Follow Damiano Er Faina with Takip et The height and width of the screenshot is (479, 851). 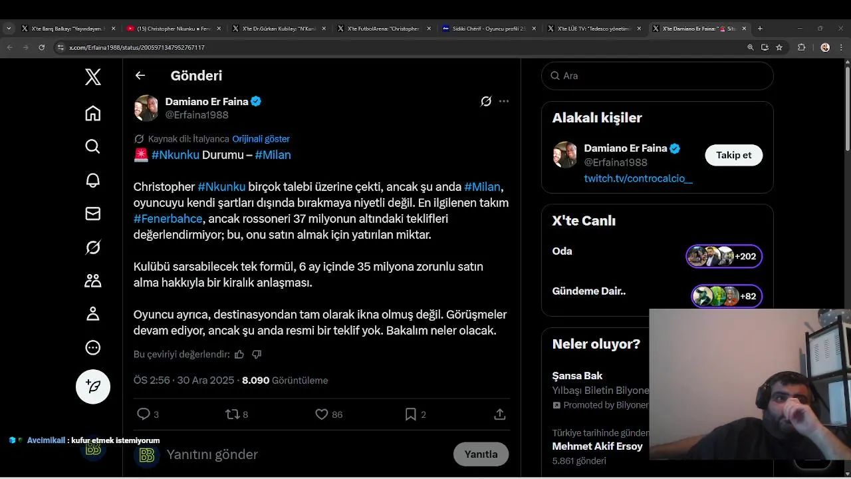[733, 155]
